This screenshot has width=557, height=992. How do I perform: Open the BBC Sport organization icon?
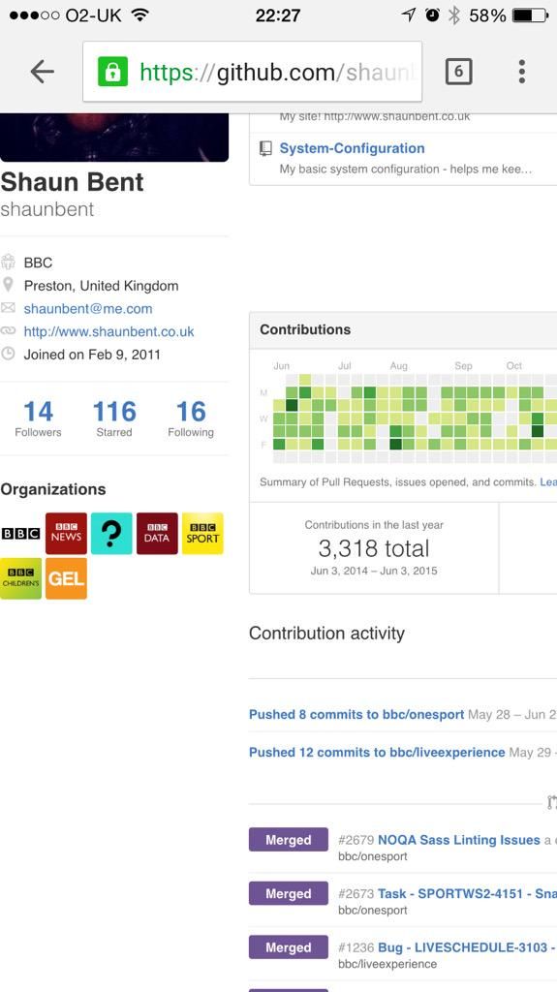click(x=202, y=534)
